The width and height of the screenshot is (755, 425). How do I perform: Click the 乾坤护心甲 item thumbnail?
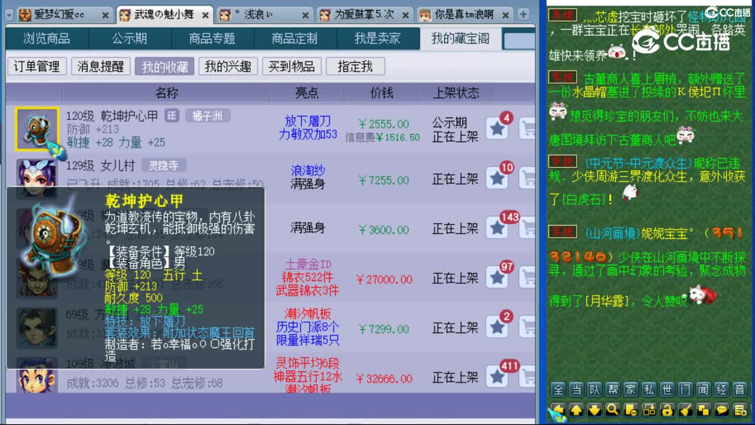pyautogui.click(x=37, y=129)
